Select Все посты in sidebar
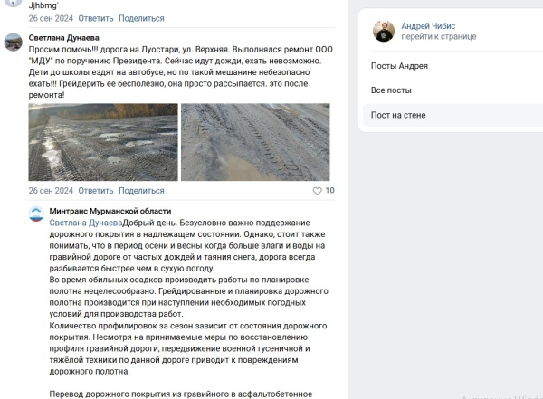 (x=391, y=90)
